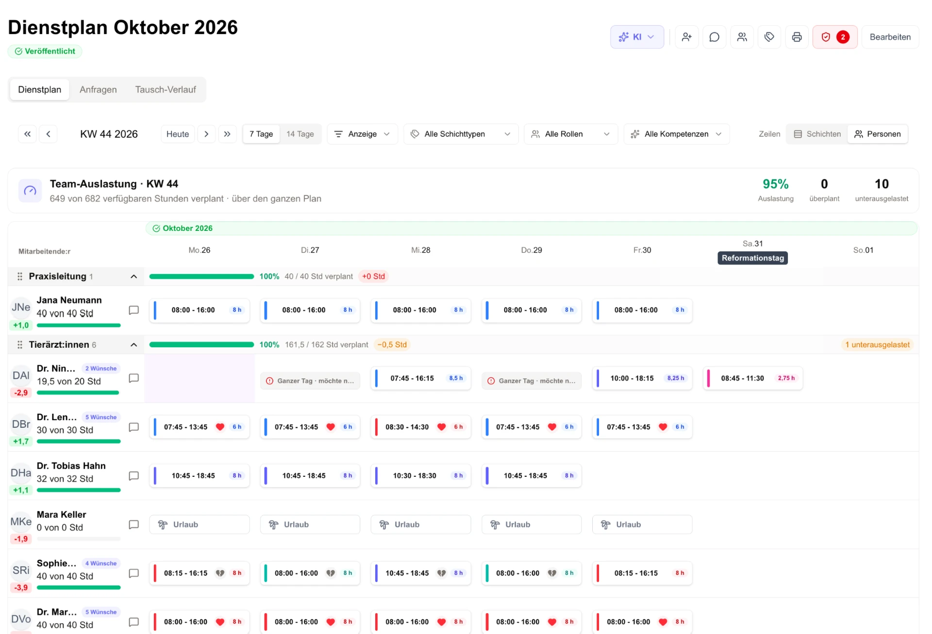Switch to 14 Tage view
The image size is (932, 634).
[300, 134]
